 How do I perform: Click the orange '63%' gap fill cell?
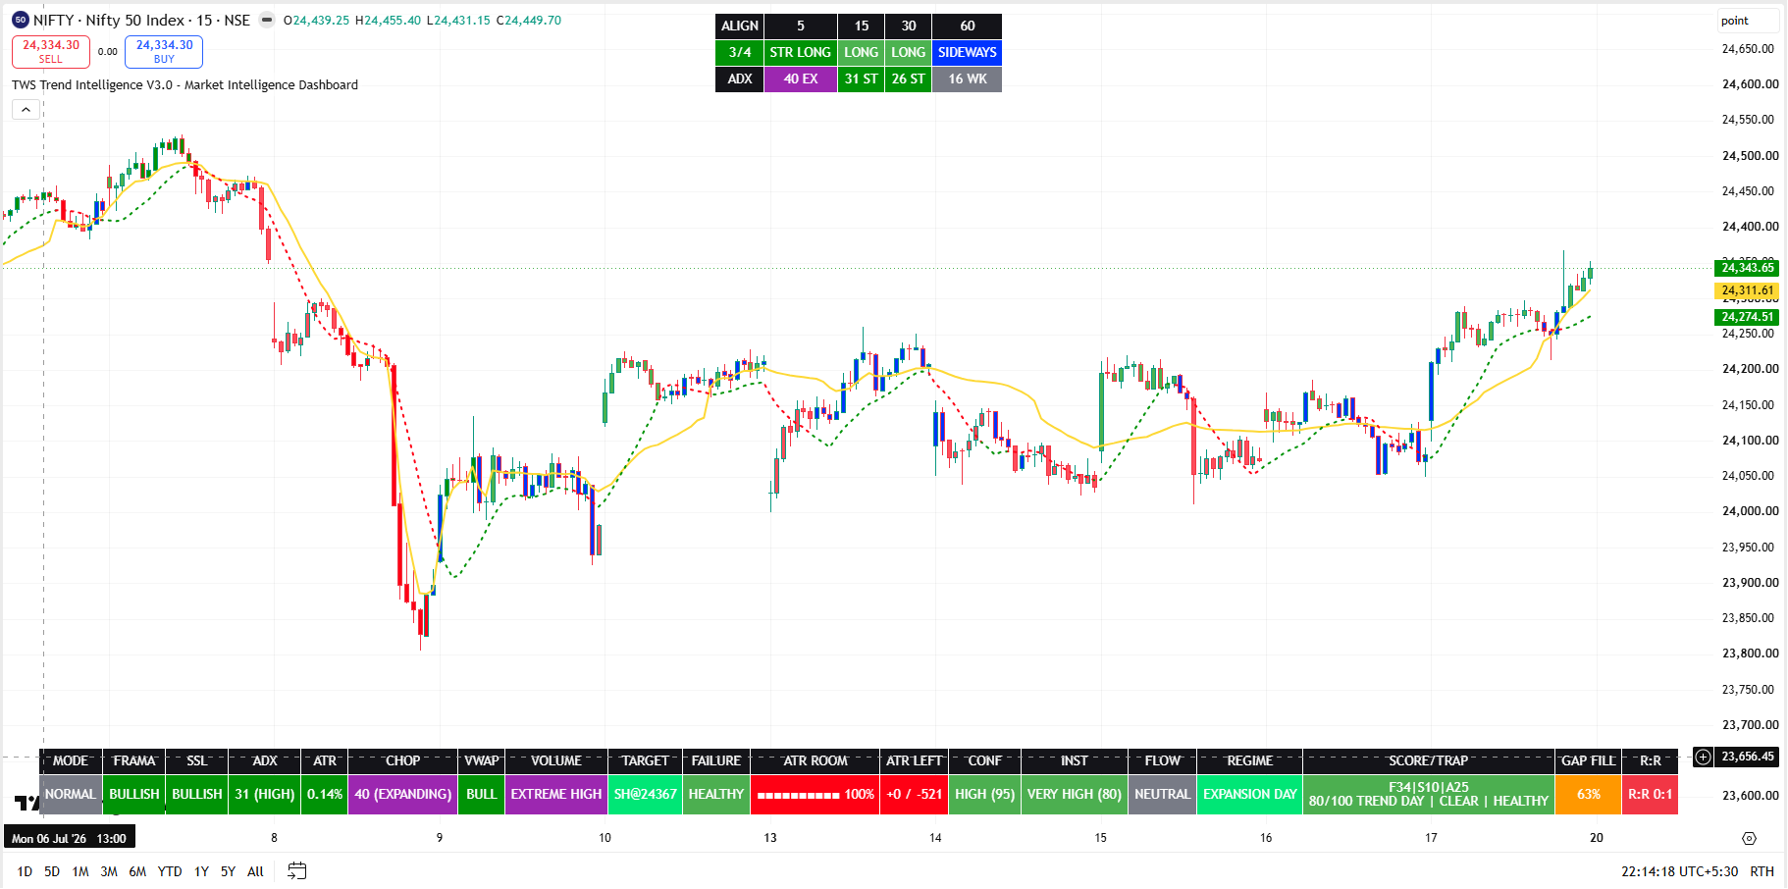(x=1589, y=794)
